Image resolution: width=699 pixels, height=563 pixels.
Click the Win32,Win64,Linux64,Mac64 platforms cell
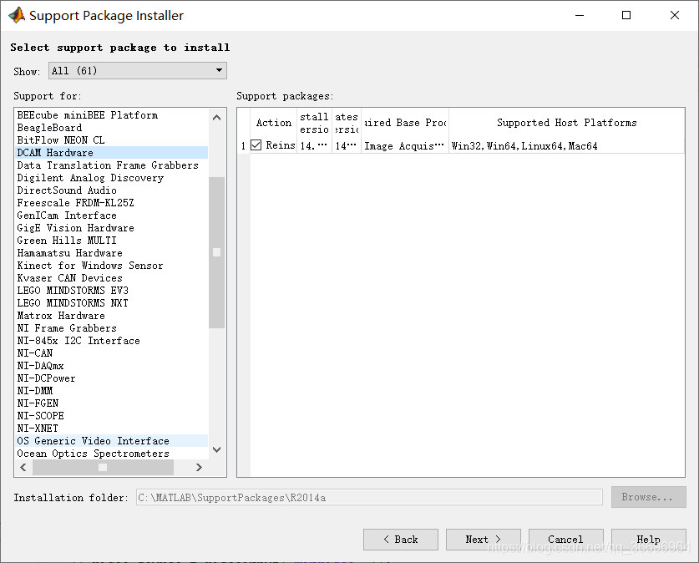[566, 146]
